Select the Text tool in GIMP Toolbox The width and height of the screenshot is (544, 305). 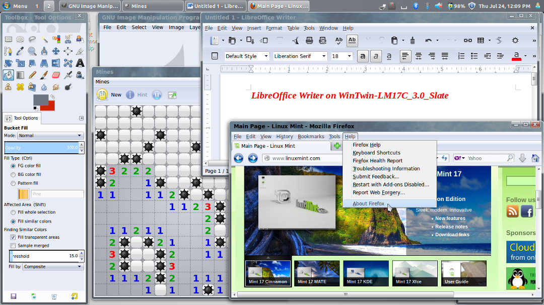point(80,63)
